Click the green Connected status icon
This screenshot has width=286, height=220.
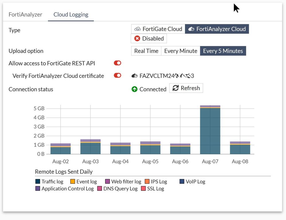[135, 89]
